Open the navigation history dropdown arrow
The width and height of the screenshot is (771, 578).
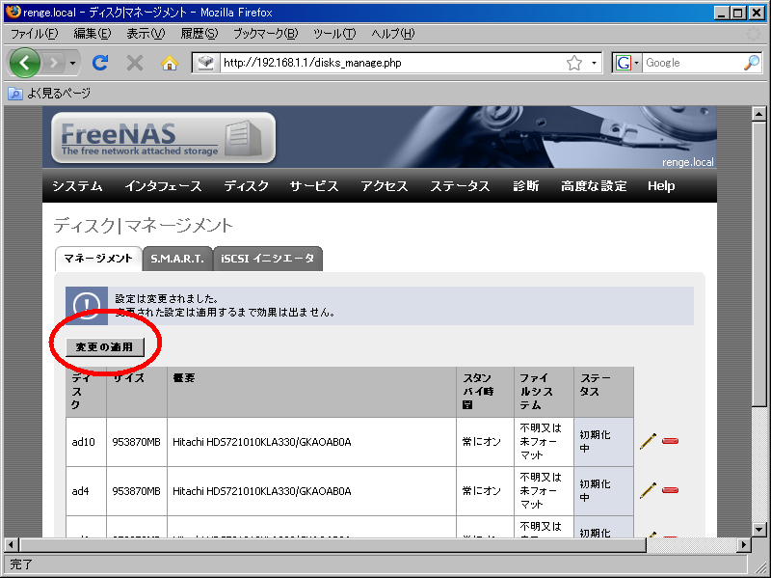pos(72,63)
